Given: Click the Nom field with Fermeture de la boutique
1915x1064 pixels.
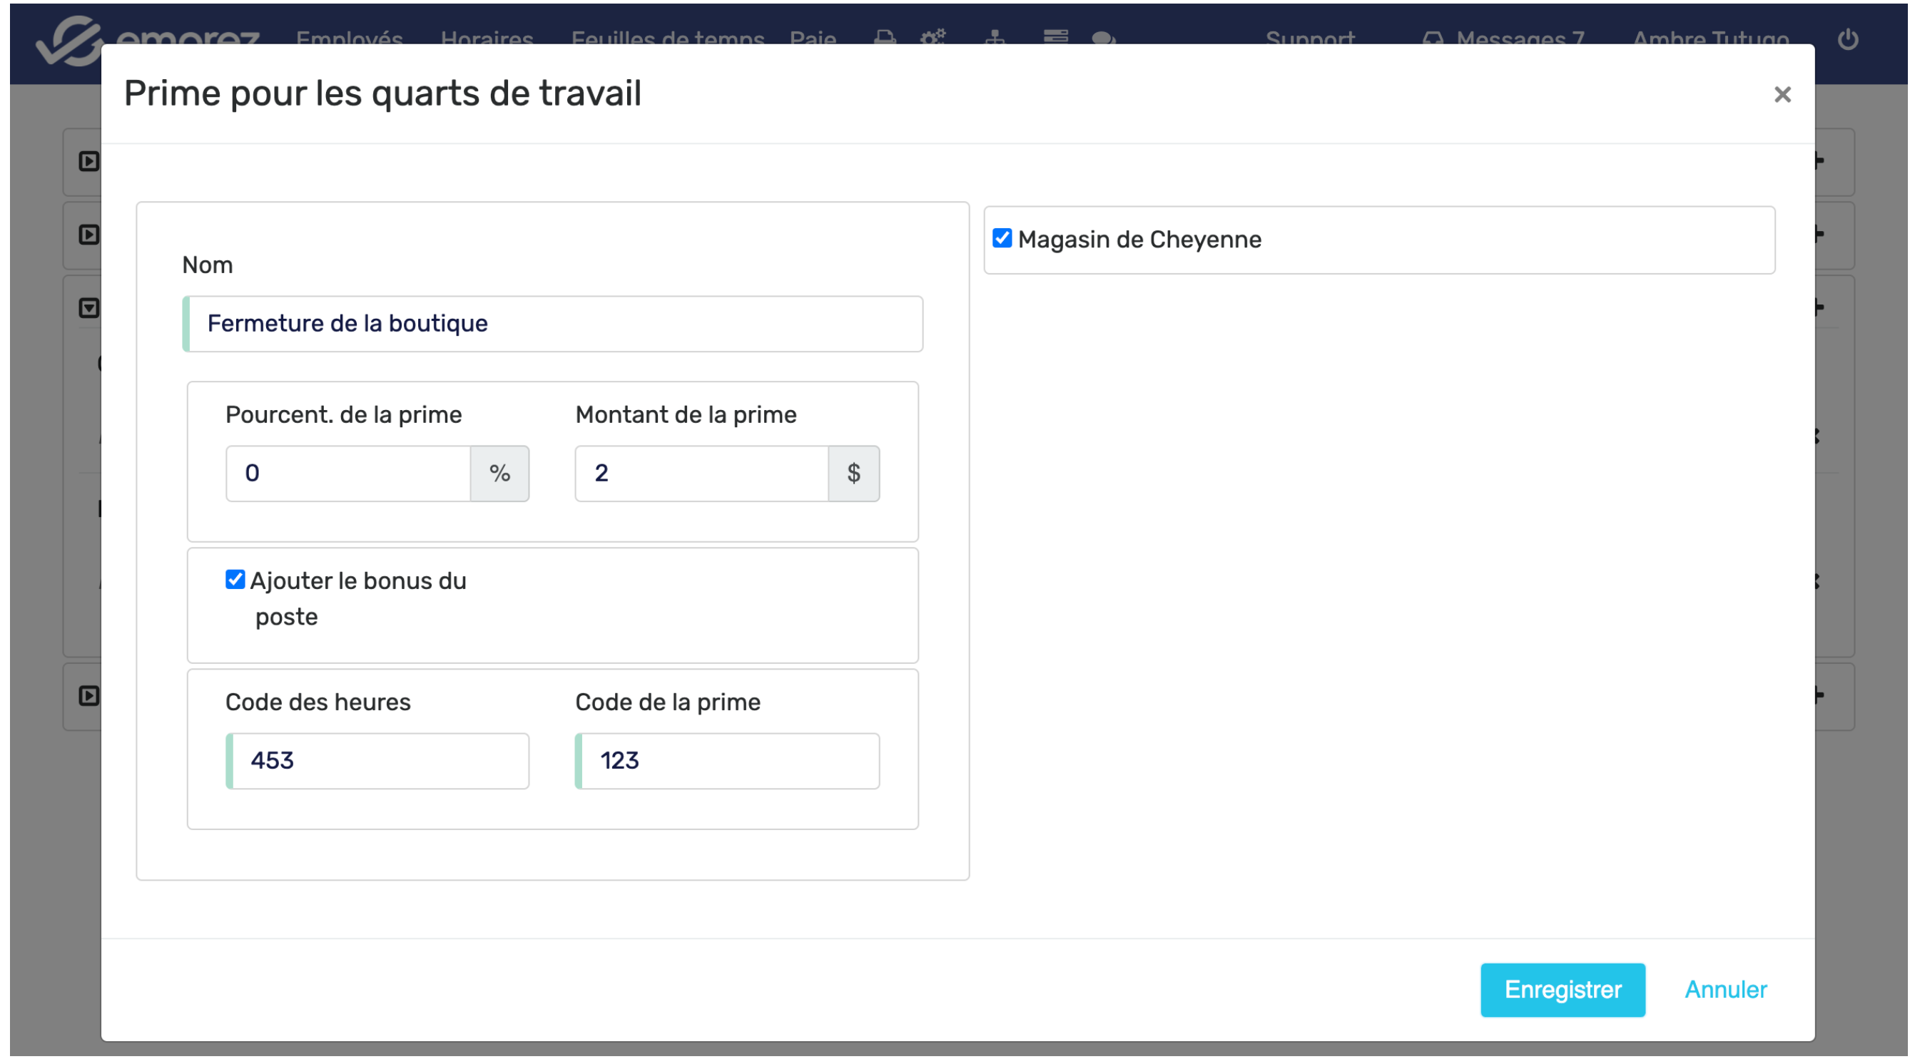Looking at the screenshot, I should pyautogui.click(x=554, y=324).
